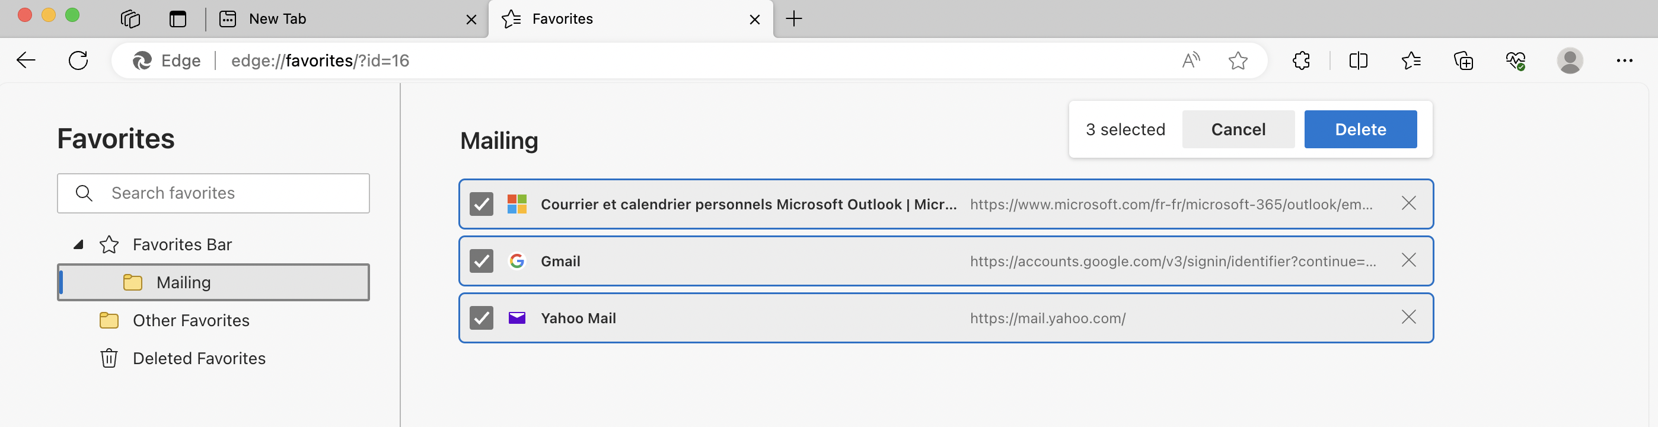Viewport: 1658px width, 427px height.
Task: Delete the selected favorites
Action: tap(1360, 129)
